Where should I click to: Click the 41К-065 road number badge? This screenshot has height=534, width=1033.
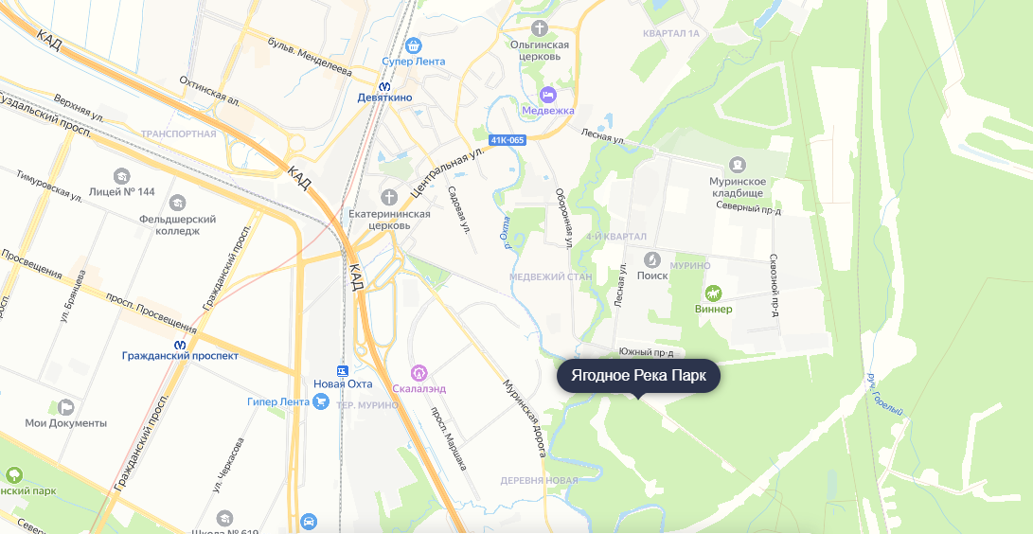click(507, 140)
